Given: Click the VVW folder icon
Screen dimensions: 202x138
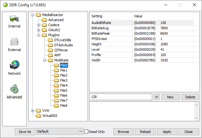Looking at the screenshot, I should pos(38,111).
